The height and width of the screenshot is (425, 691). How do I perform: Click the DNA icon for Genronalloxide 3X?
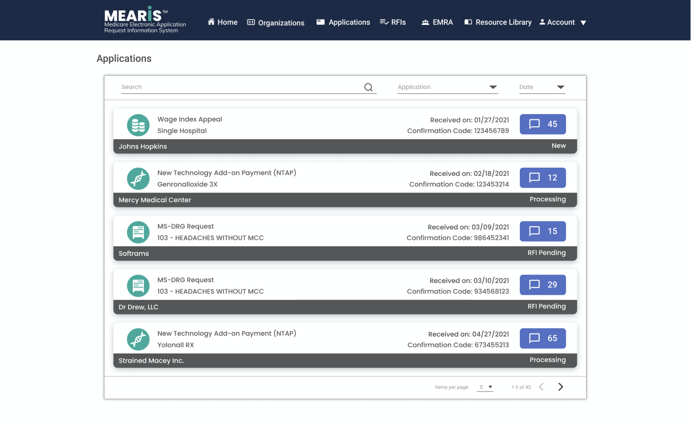click(x=138, y=179)
